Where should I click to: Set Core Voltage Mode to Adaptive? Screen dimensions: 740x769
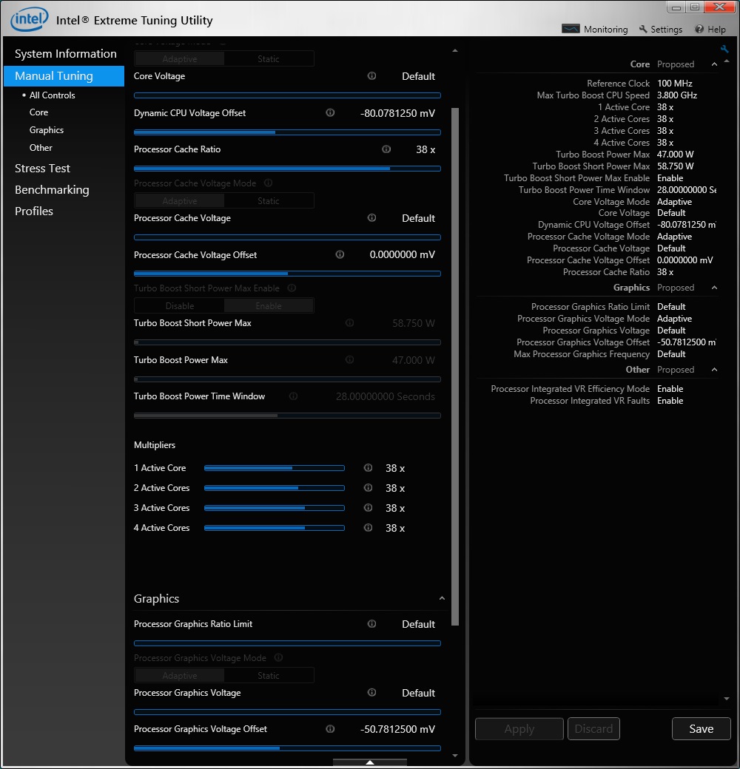180,59
